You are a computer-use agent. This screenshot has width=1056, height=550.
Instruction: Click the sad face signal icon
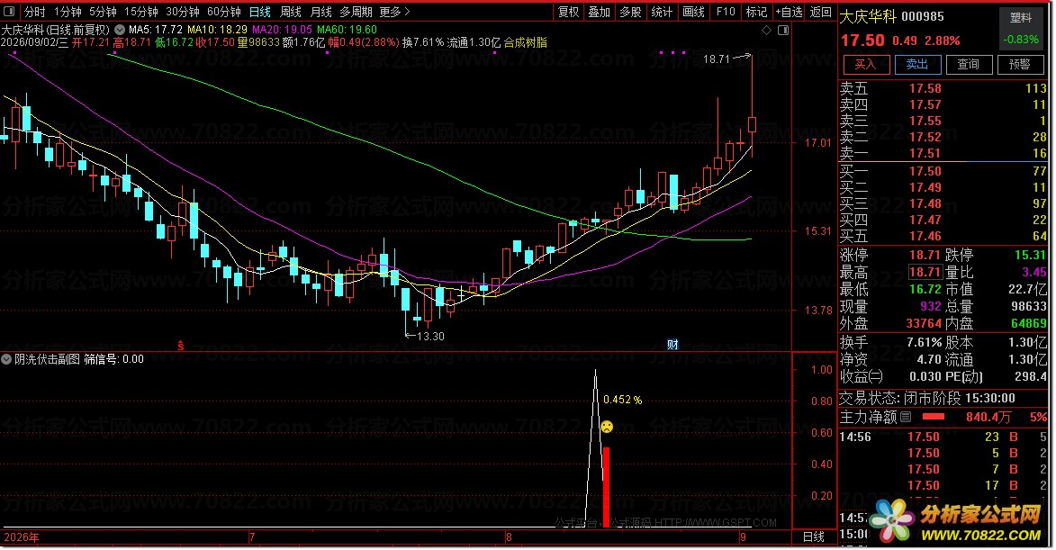click(x=607, y=427)
